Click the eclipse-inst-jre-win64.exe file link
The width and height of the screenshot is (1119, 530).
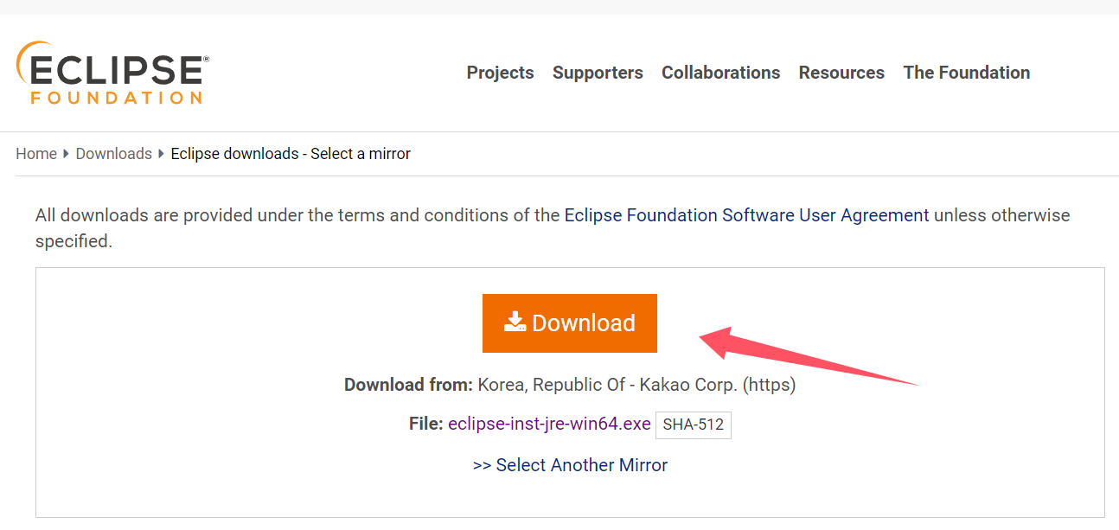point(549,424)
